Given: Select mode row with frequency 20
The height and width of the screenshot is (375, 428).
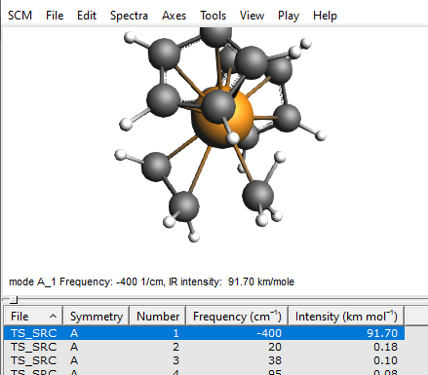Looking at the screenshot, I should (204, 347).
